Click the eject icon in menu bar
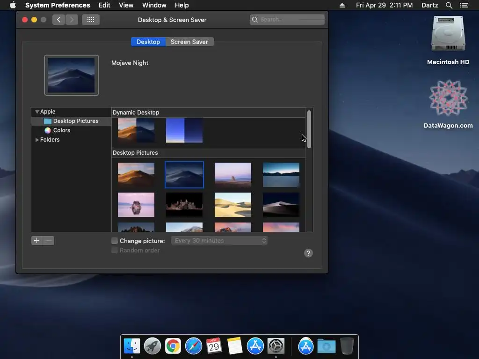Image resolution: width=479 pixels, height=359 pixels. coord(342,5)
